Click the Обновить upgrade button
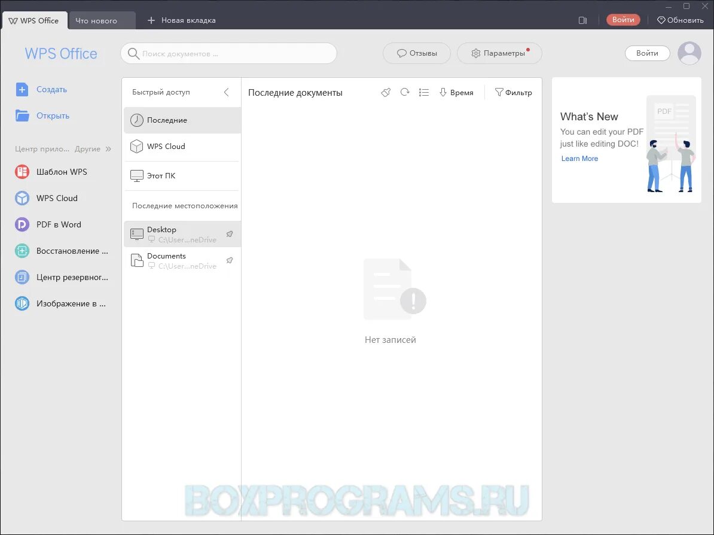 pos(681,20)
